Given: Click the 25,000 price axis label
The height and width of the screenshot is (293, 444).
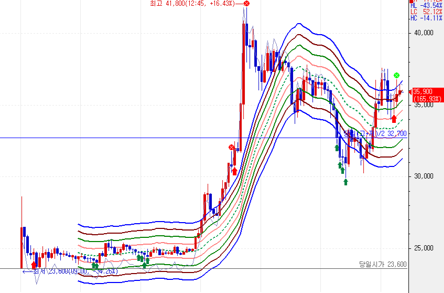Looking at the screenshot, I should coord(424,248).
